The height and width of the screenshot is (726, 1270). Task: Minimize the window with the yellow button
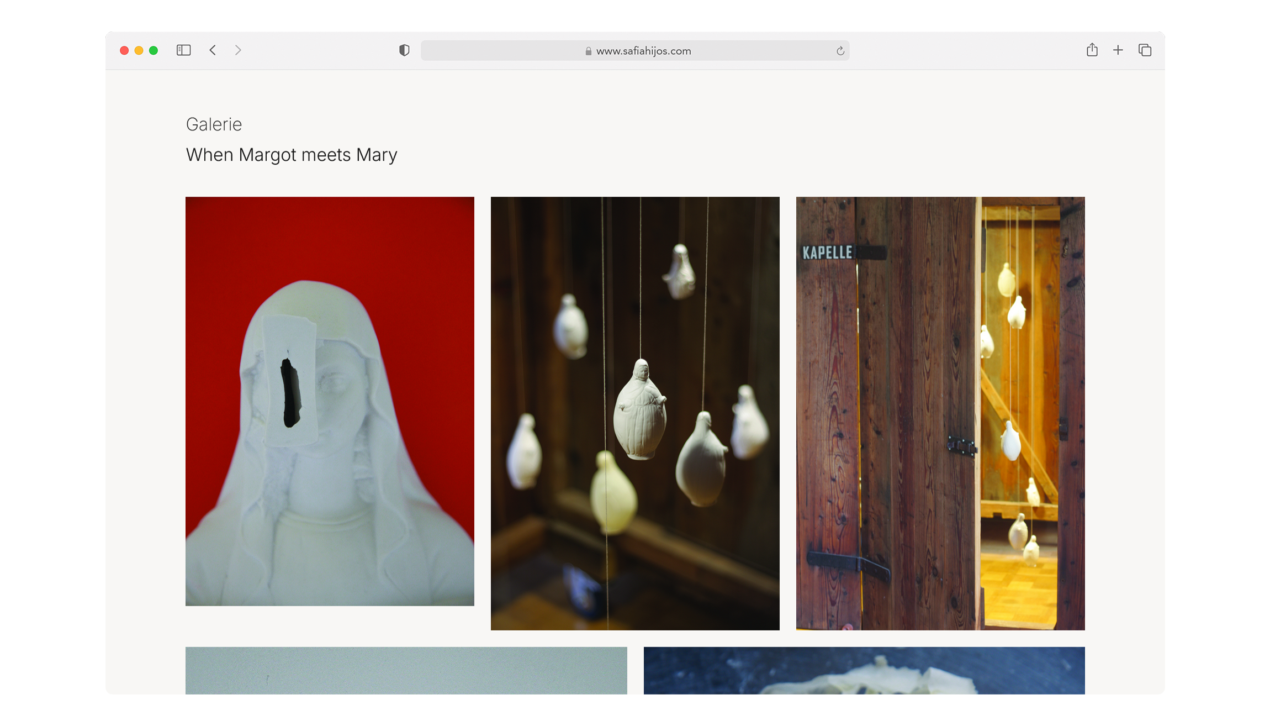pyautogui.click(x=139, y=50)
